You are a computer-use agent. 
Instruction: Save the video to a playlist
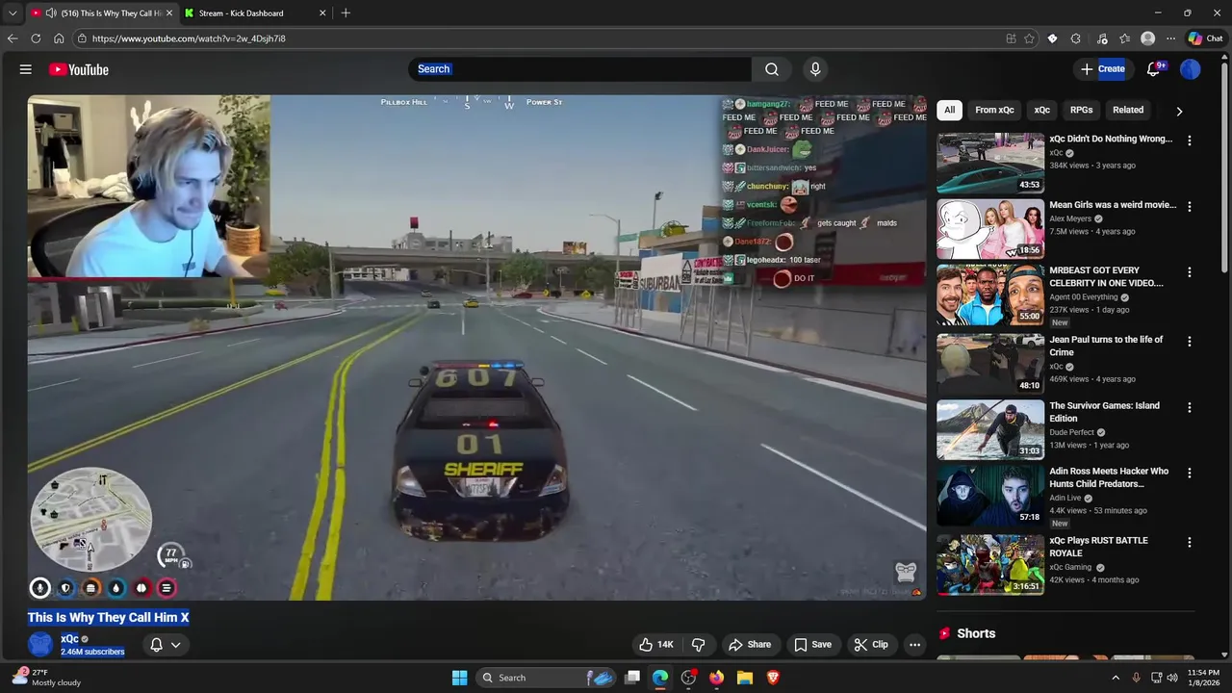click(x=812, y=645)
